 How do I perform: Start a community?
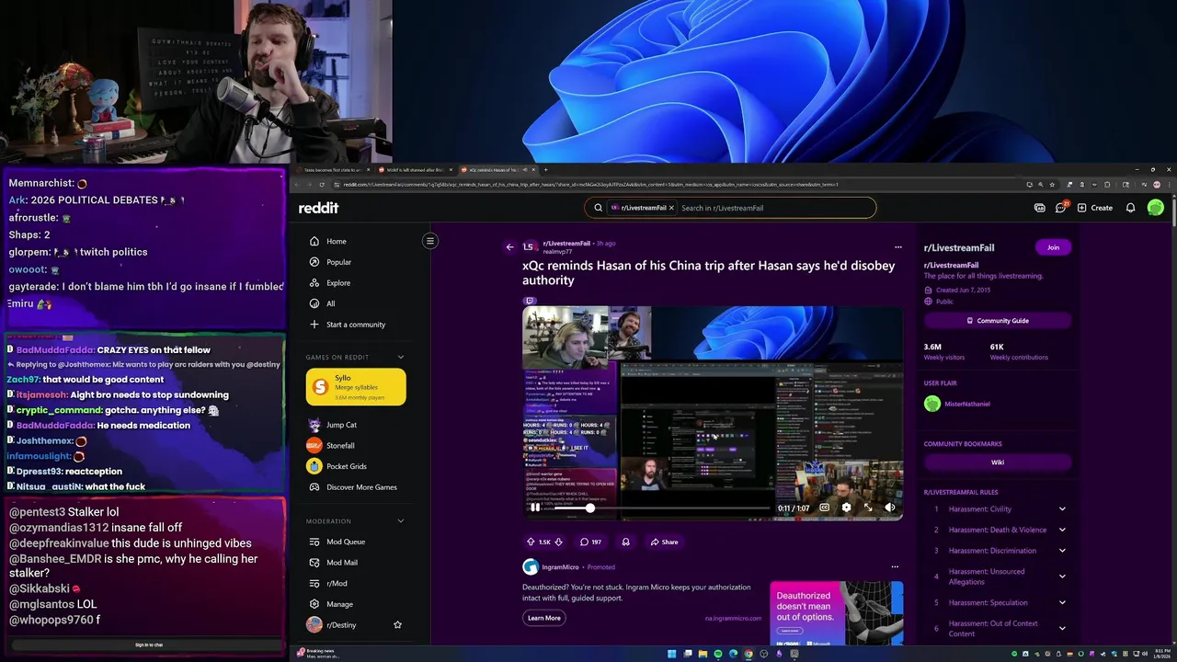[x=357, y=325]
